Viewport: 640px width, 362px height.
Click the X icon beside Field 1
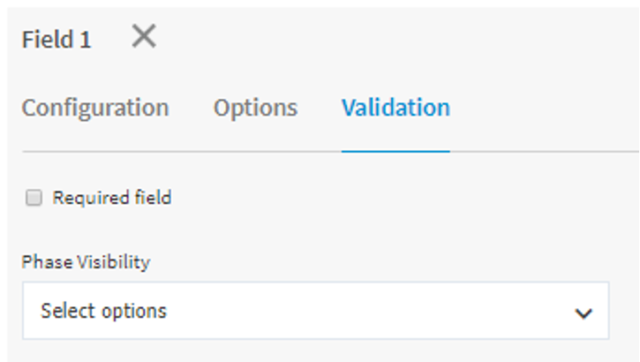click(144, 37)
